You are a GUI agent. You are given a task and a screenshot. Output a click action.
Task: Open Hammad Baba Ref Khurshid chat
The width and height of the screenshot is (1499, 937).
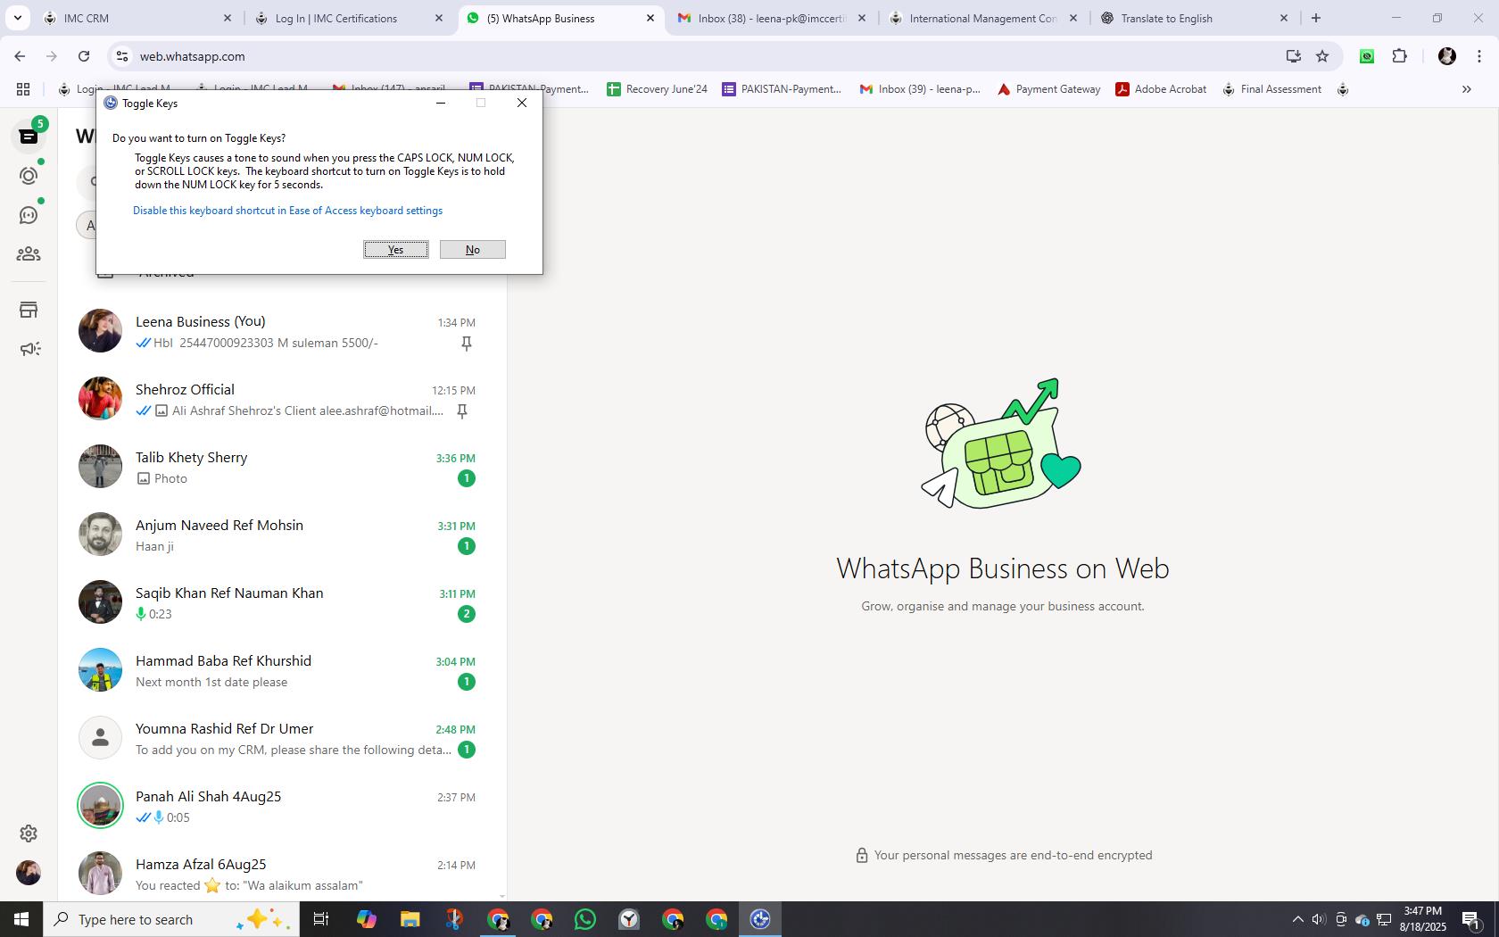click(x=282, y=670)
